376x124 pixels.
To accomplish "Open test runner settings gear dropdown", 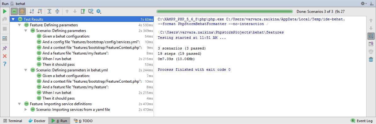I will point(99,11).
